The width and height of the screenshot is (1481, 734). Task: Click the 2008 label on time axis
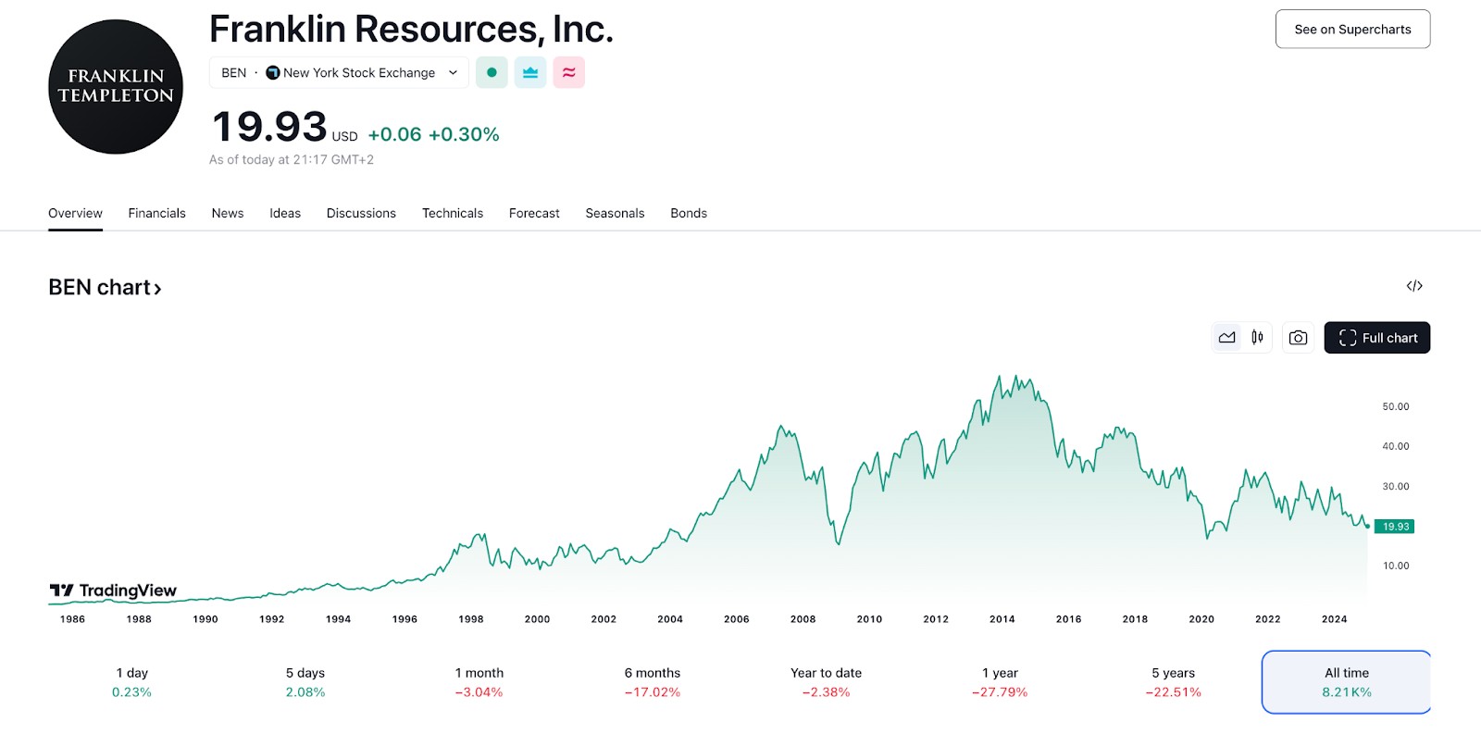(x=803, y=619)
